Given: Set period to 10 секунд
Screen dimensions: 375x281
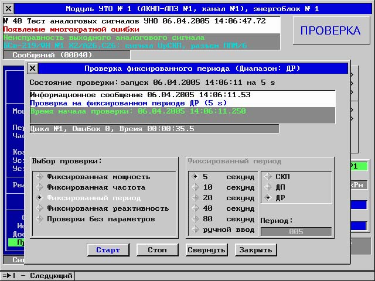Looking at the screenshot, I should (x=195, y=187).
